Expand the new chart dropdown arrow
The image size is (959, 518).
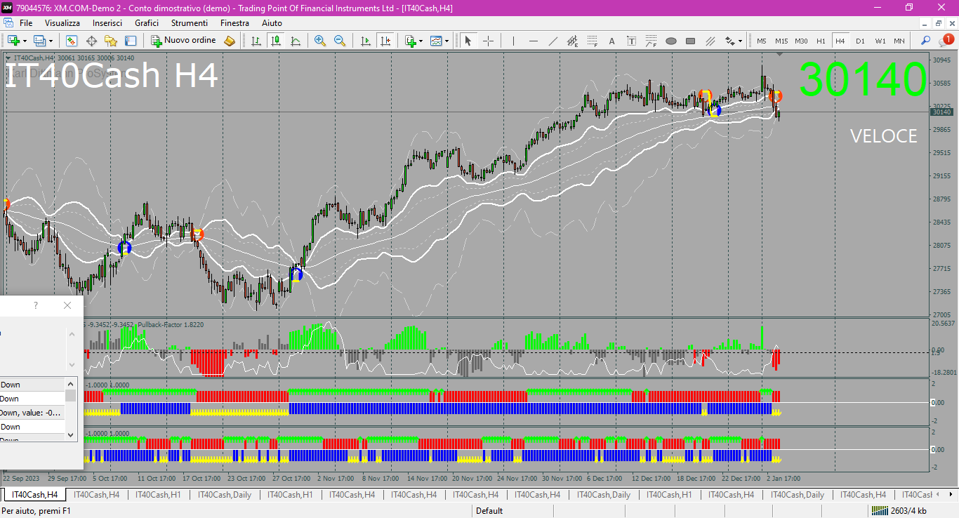[25, 41]
